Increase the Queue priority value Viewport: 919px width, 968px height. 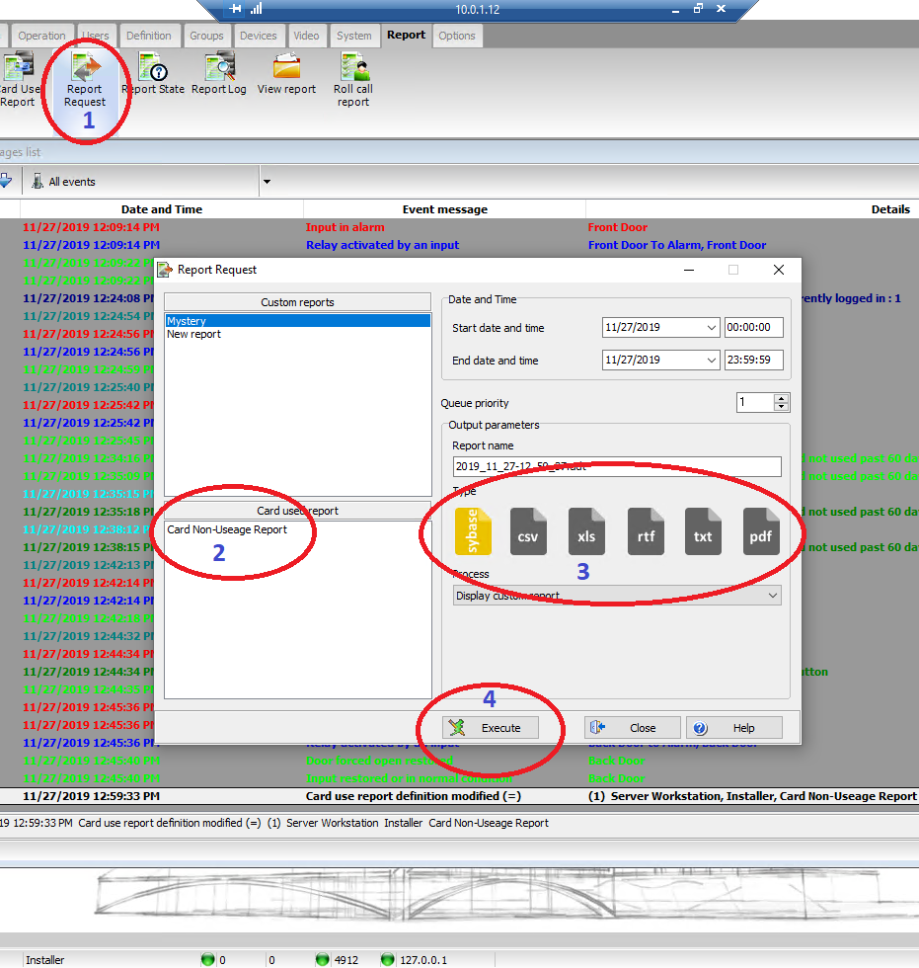782,398
